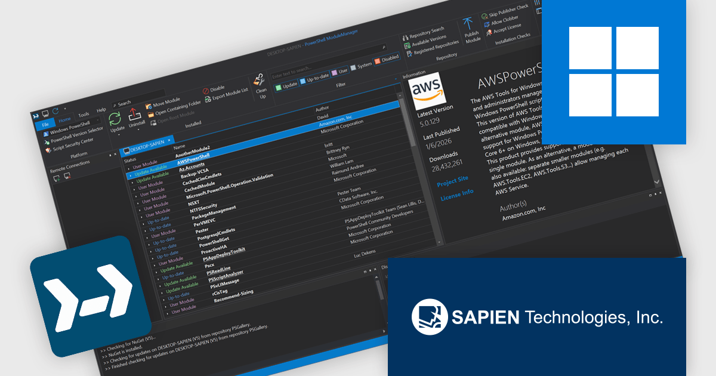Remove the remote connection
The width and height of the screenshot is (716, 376).
tap(67, 176)
